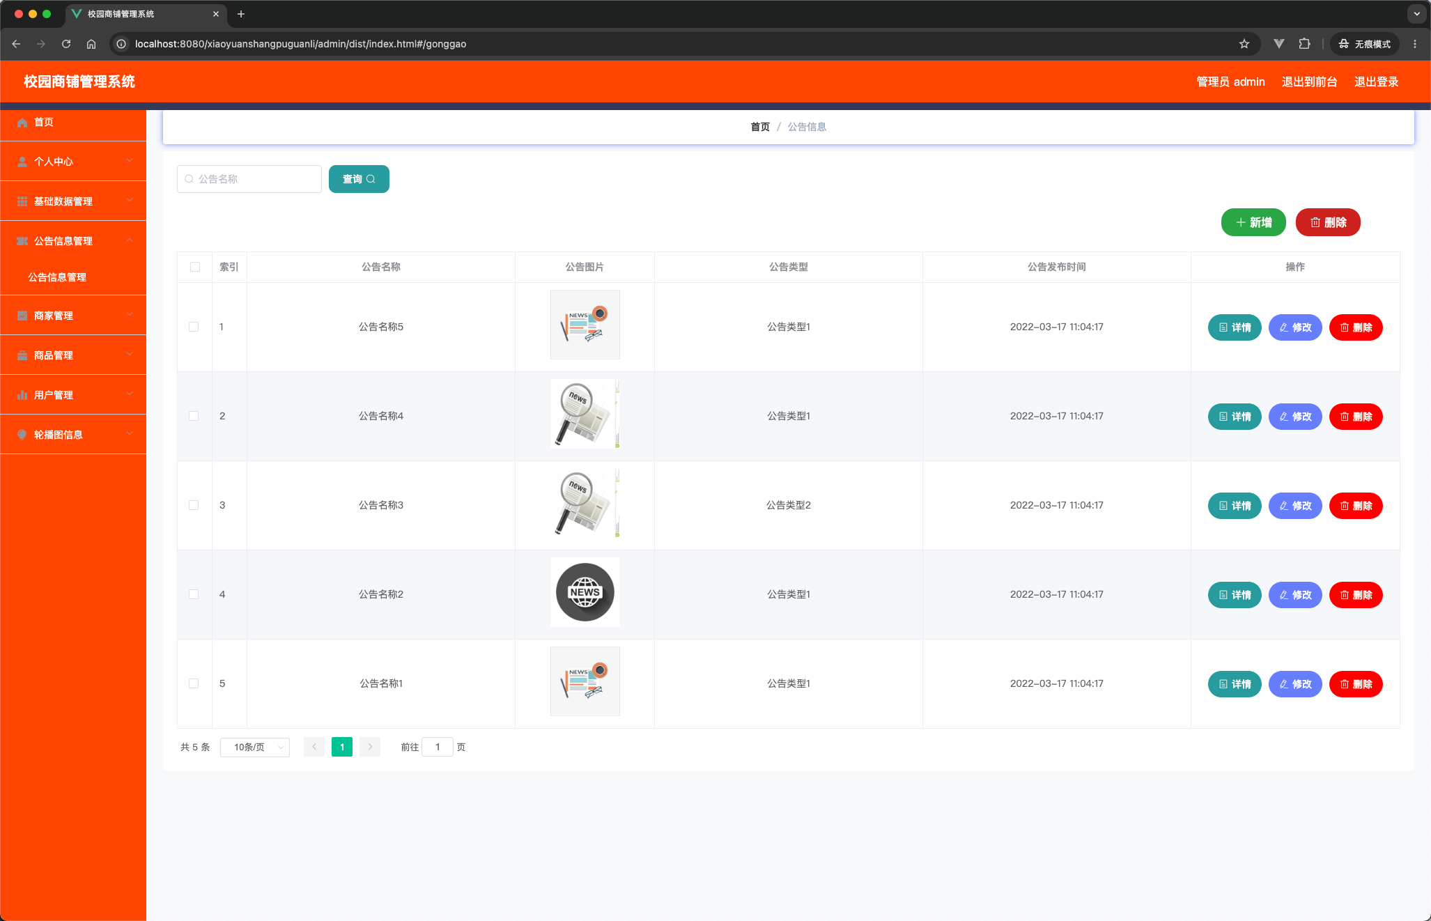Click 删除 for 公告名称3
The image size is (1431, 921).
[1356, 506]
